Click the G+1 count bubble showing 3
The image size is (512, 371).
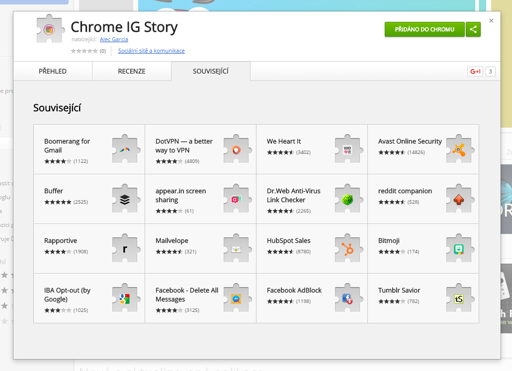[x=490, y=72]
